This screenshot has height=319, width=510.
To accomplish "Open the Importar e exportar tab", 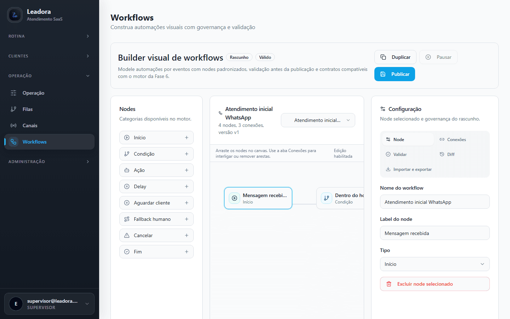I will pos(409,169).
